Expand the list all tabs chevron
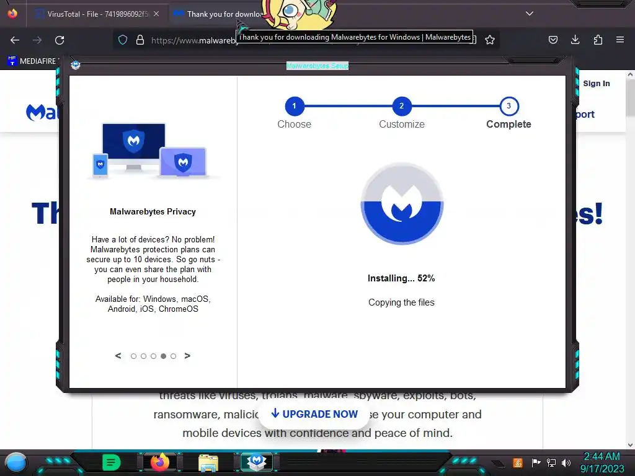The width and height of the screenshot is (635, 476). [x=530, y=14]
